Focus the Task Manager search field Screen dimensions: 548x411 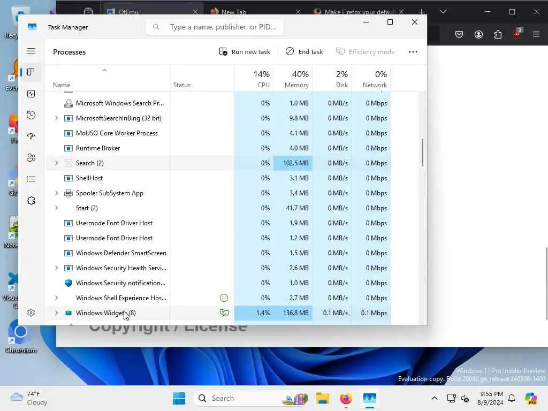coord(215,27)
